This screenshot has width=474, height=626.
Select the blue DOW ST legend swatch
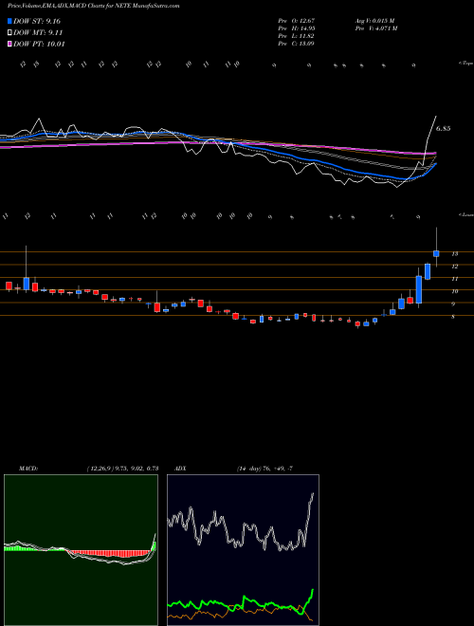pos(9,21)
